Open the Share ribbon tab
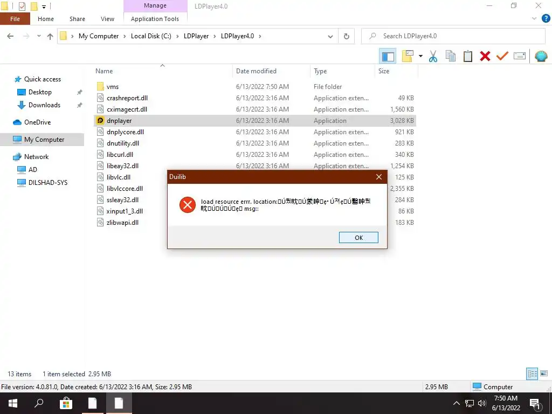552x414 pixels. coord(77,19)
